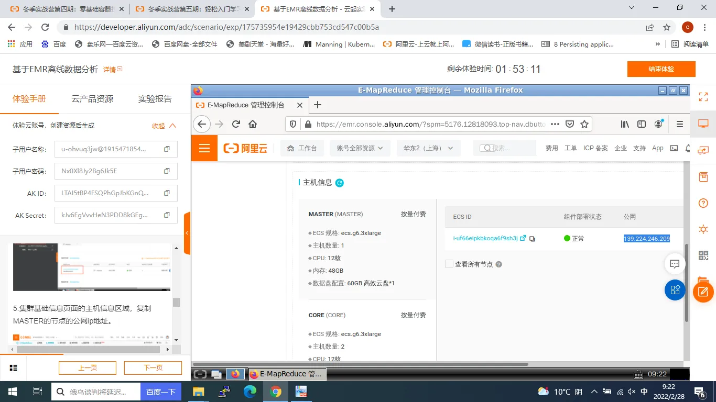This screenshot has width=716, height=402.
Task: Open Aliyun Cloud Shell terminal icon
Action: [674, 148]
